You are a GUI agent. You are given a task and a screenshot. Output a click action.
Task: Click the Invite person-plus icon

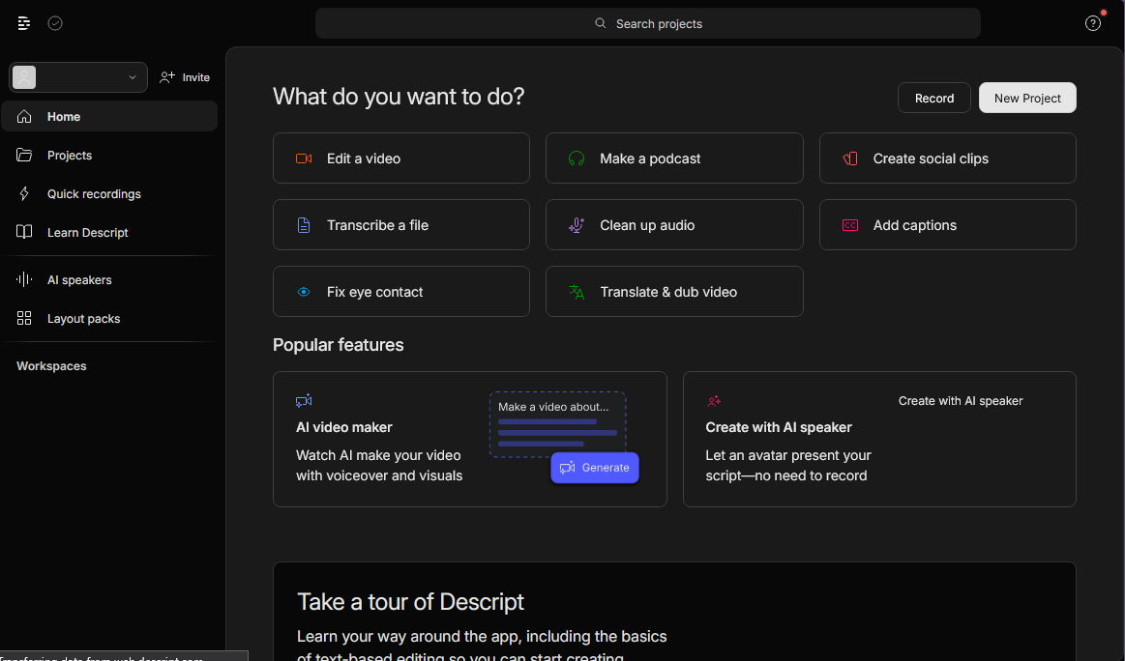pyautogui.click(x=167, y=77)
